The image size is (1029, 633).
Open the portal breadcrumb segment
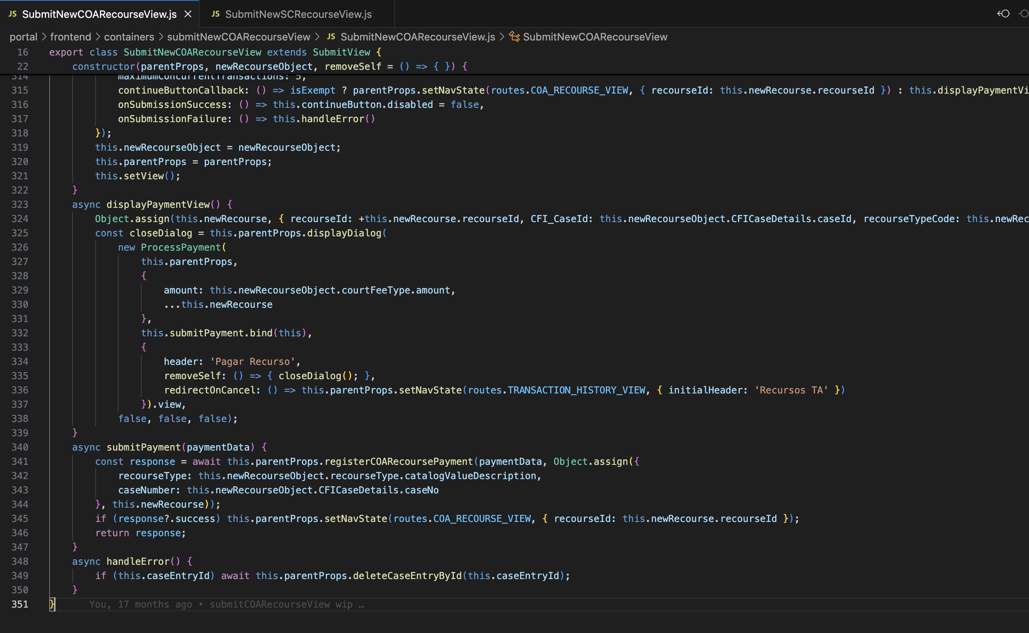click(x=23, y=37)
